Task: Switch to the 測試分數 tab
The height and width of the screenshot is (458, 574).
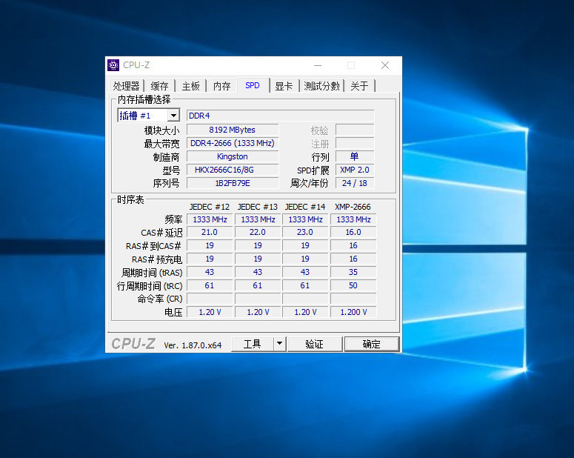Action: click(x=321, y=86)
